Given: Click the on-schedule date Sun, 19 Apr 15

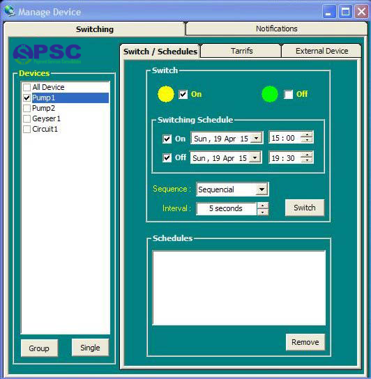Looking at the screenshot, I should 221,139.
